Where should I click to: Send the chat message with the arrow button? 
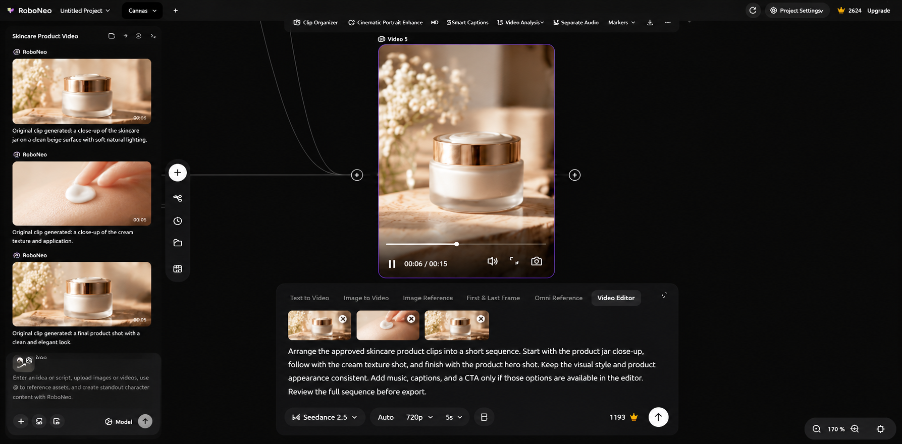[x=145, y=421]
